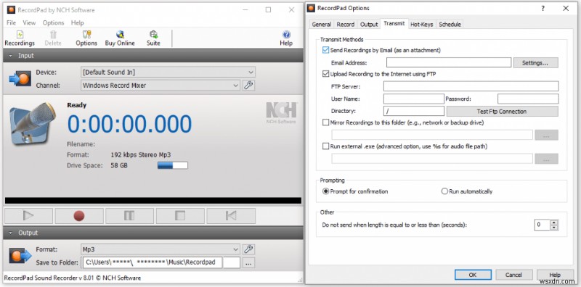The image size is (581, 287).
Task: Switch to the Record tab
Action: [346, 25]
